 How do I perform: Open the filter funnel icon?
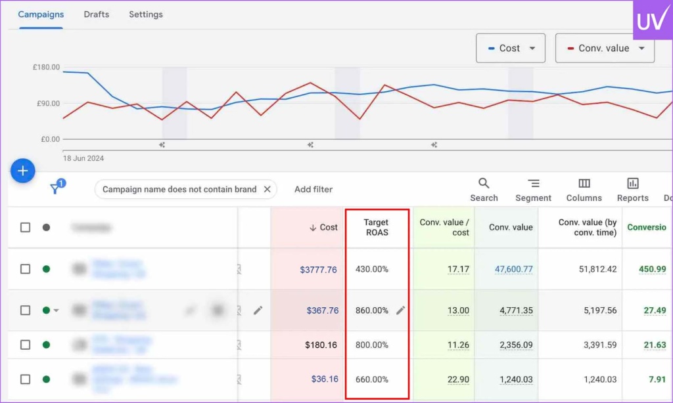57,189
